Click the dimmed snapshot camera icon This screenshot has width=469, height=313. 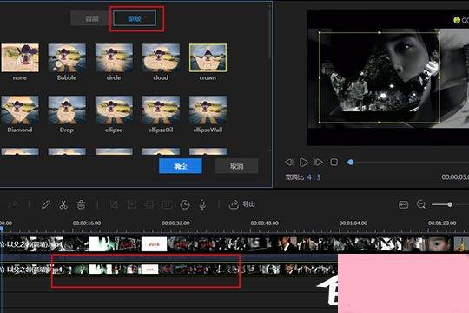[x=168, y=204]
